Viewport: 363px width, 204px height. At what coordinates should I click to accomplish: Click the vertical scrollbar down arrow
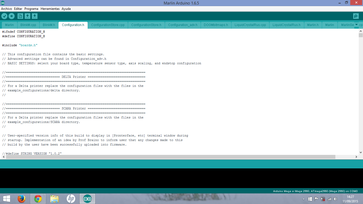(x=361, y=152)
